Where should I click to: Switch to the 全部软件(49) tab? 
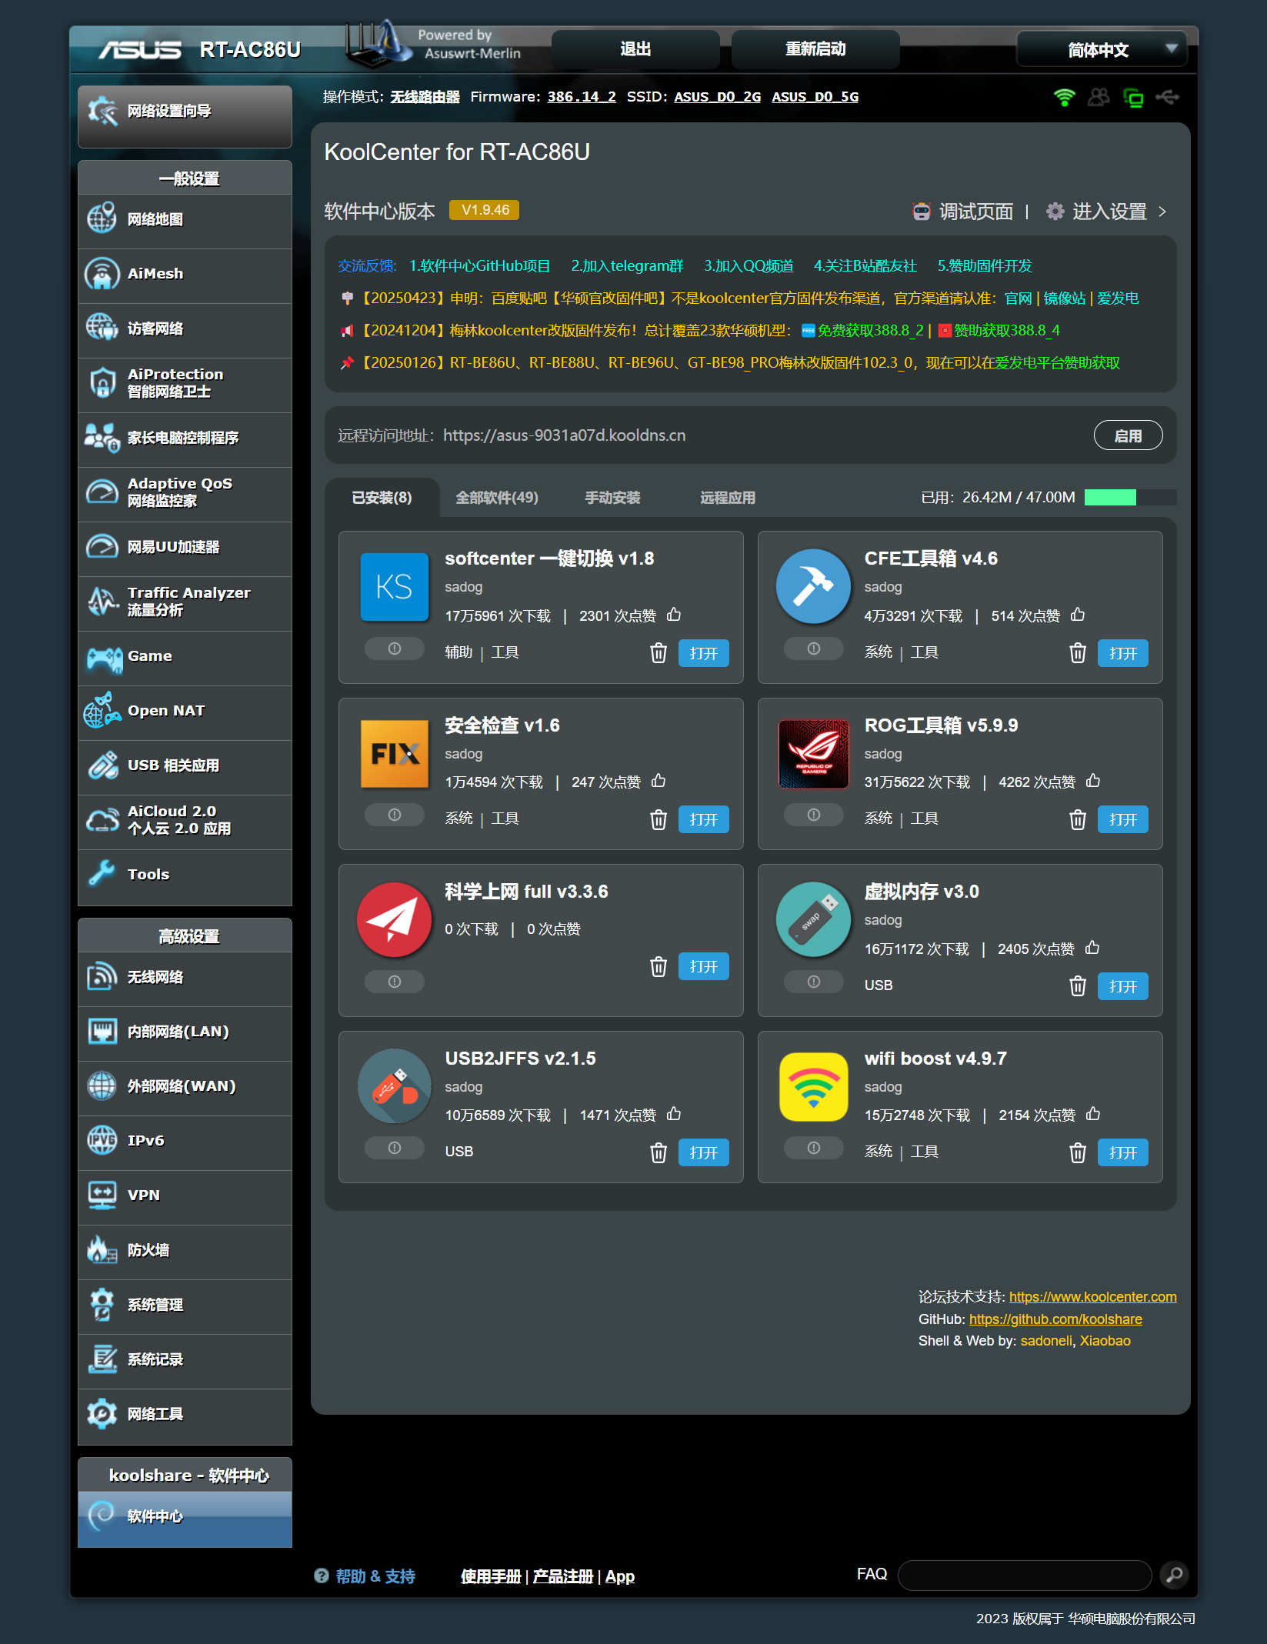coord(496,498)
